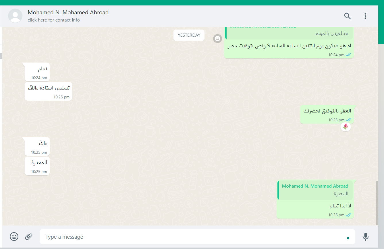Click the YESTERDAY date badge
384x249 pixels.
(189, 35)
